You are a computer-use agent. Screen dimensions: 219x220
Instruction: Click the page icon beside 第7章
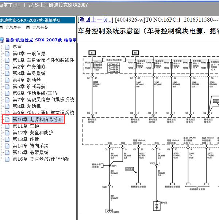click(x=7, y=100)
